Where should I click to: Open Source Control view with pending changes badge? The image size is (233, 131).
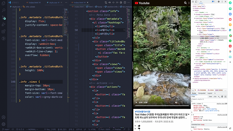[3, 17]
